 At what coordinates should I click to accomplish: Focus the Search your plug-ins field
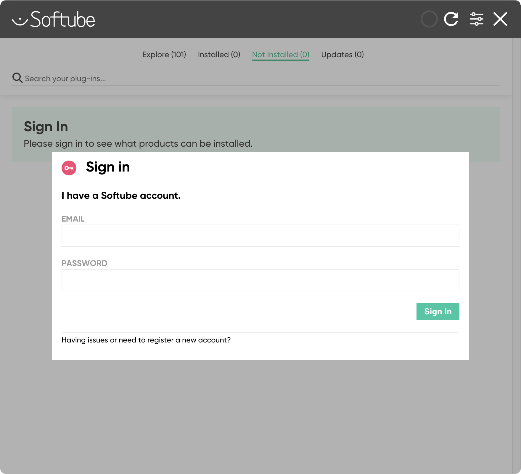256,79
